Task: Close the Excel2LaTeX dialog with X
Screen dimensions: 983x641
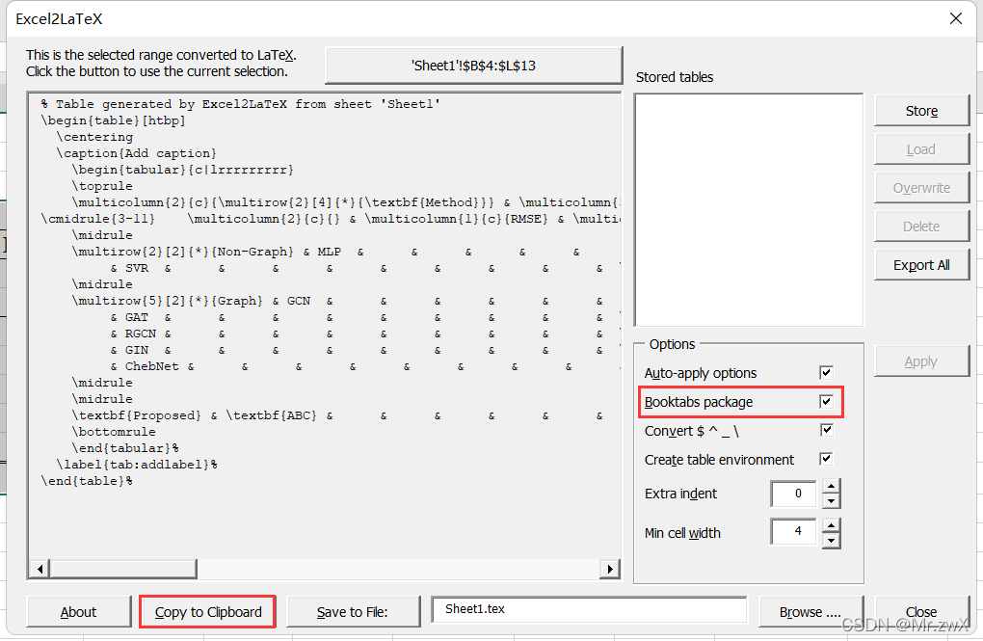Action: (956, 19)
